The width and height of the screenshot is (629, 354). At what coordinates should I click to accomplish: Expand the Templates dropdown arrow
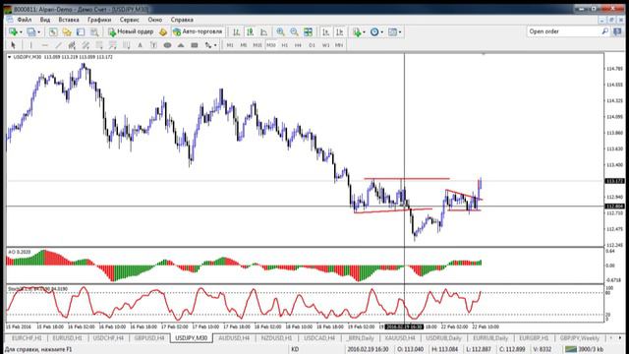click(400, 32)
